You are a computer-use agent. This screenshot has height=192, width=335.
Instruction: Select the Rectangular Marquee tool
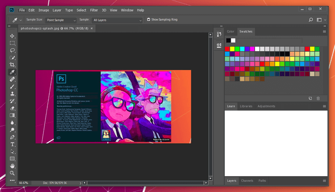pos(12,43)
